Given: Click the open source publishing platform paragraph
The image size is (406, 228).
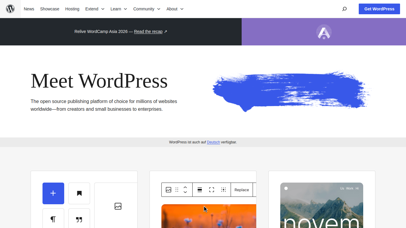Looking at the screenshot, I should click(104, 105).
